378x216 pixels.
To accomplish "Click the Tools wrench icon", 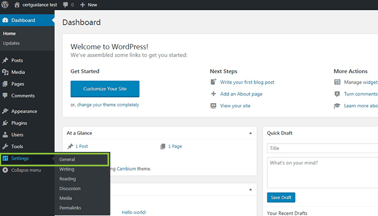I will (5, 146).
